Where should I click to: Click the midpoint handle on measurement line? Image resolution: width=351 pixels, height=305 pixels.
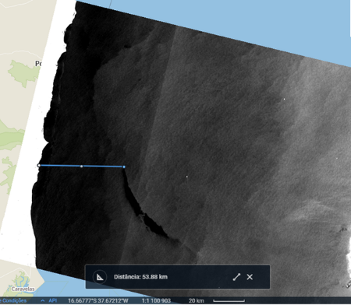[82, 166]
